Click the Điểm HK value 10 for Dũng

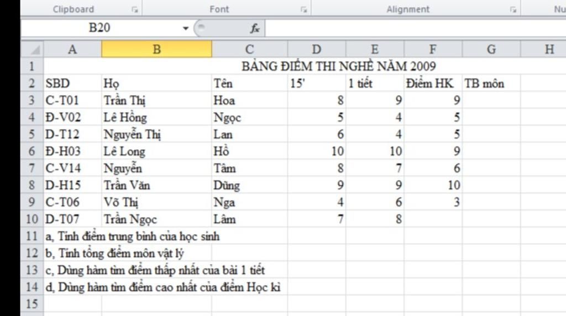click(x=433, y=185)
